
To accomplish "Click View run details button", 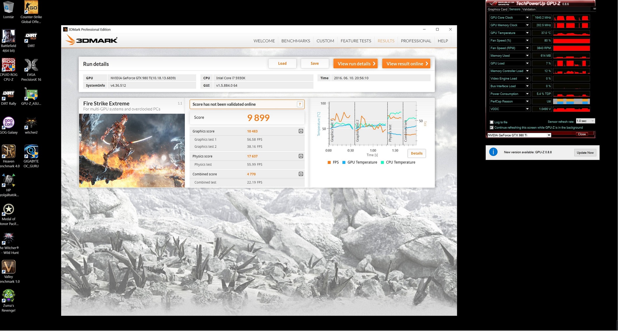I will click(355, 63).
